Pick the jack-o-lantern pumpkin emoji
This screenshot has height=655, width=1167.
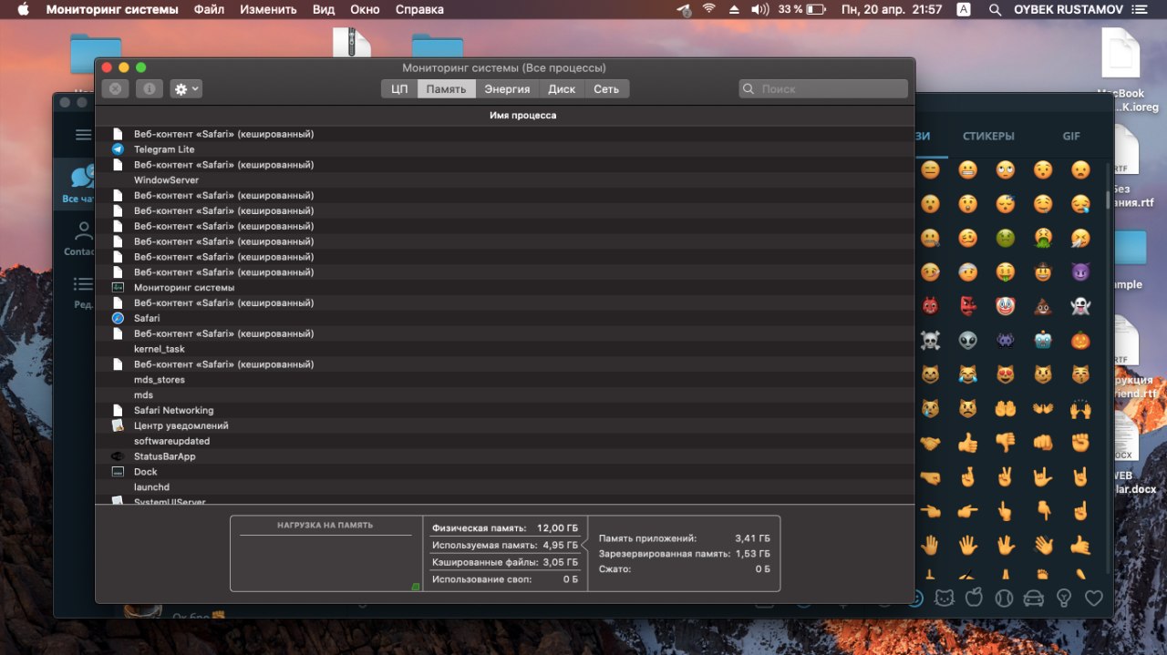tap(1080, 340)
